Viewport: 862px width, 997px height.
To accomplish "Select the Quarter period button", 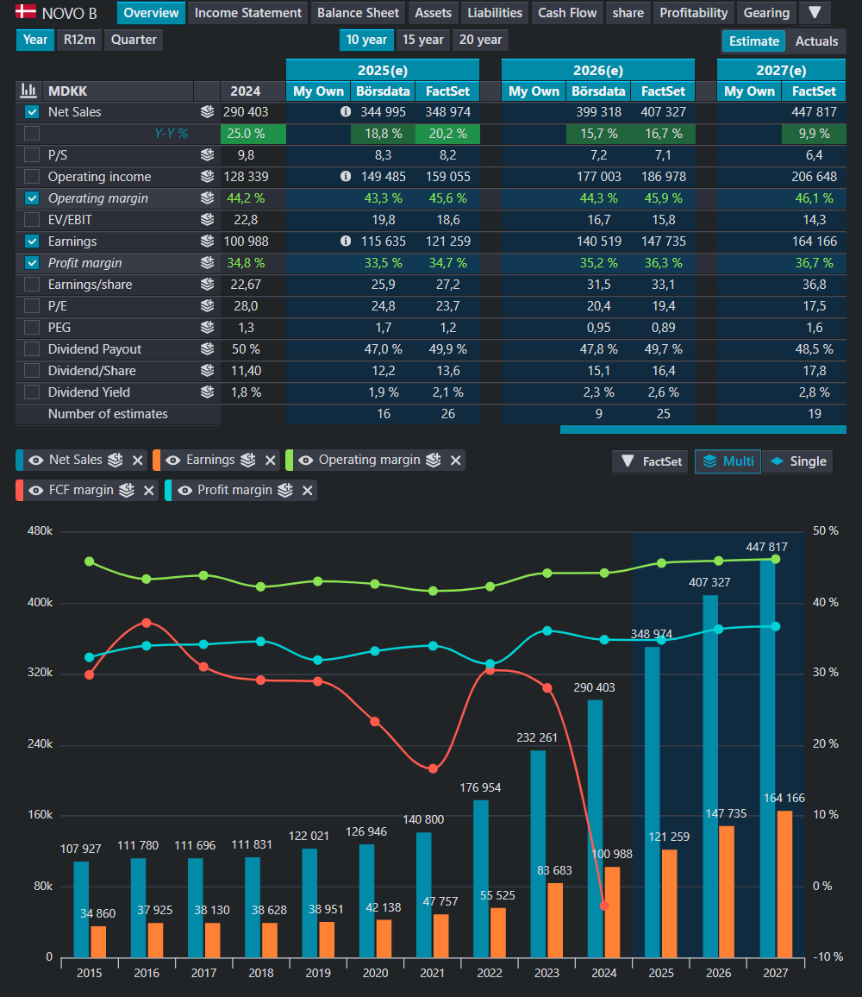I will pos(134,40).
